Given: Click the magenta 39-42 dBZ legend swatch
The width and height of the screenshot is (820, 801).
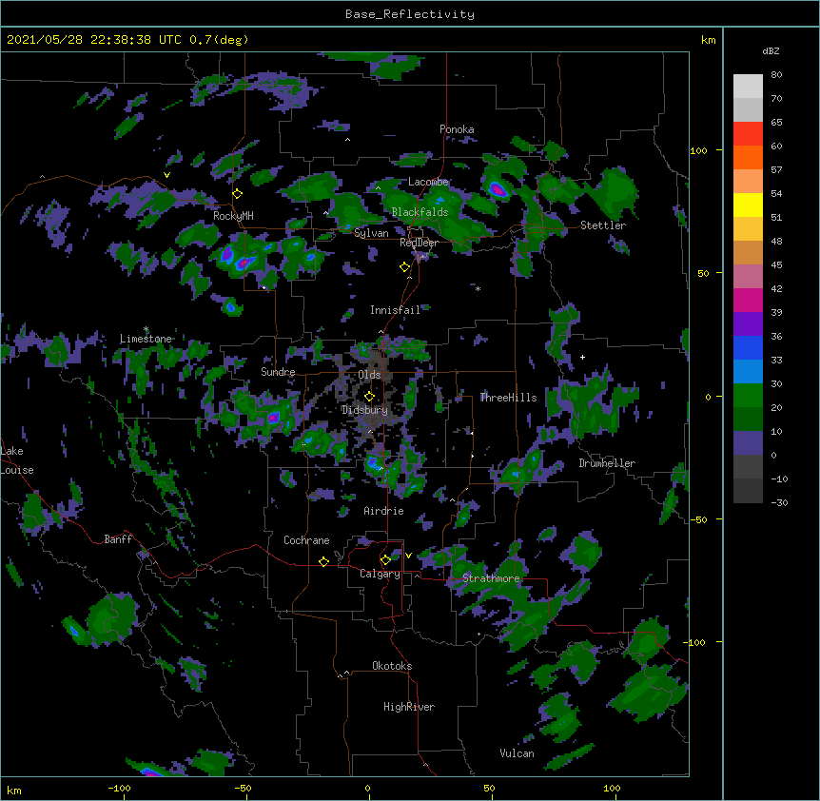Looking at the screenshot, I should (x=748, y=301).
